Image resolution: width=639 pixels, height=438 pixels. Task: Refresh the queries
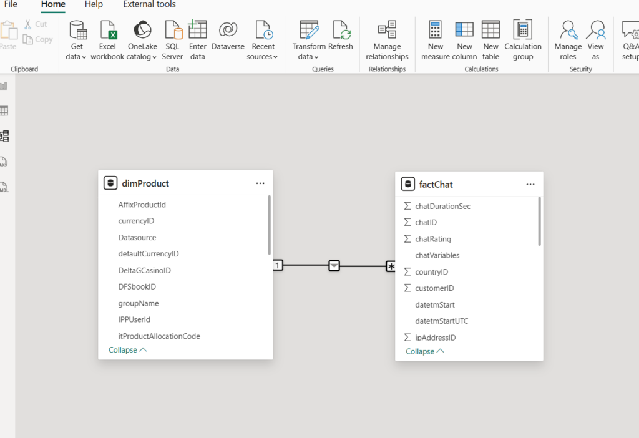(341, 30)
